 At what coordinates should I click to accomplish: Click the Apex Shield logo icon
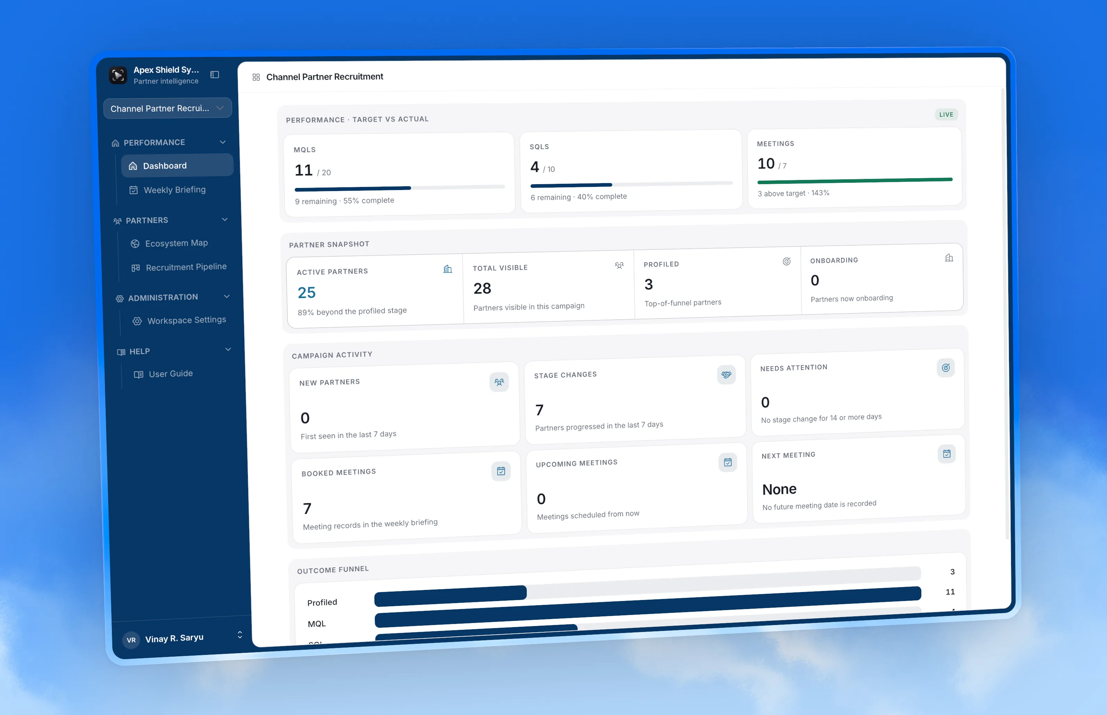pyautogui.click(x=118, y=75)
